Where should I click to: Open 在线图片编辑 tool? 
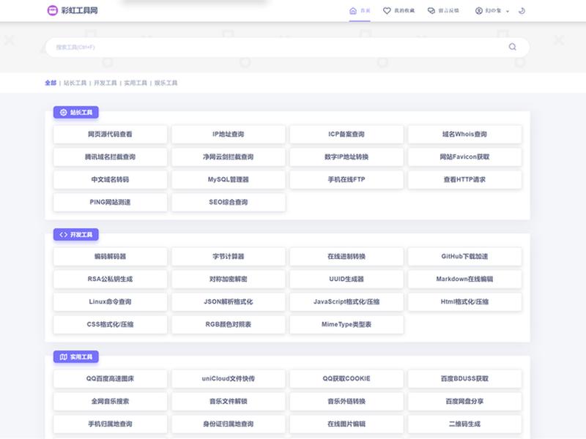click(x=346, y=424)
